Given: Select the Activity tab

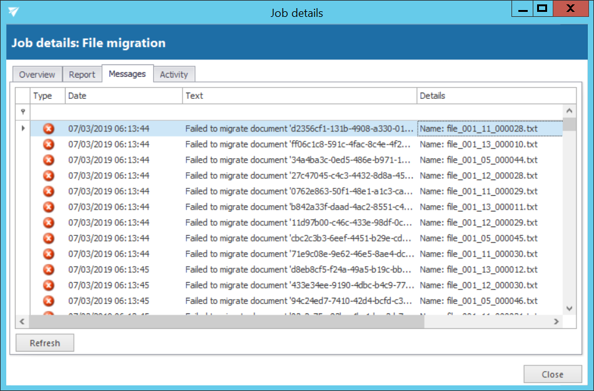Looking at the screenshot, I should click(x=174, y=74).
